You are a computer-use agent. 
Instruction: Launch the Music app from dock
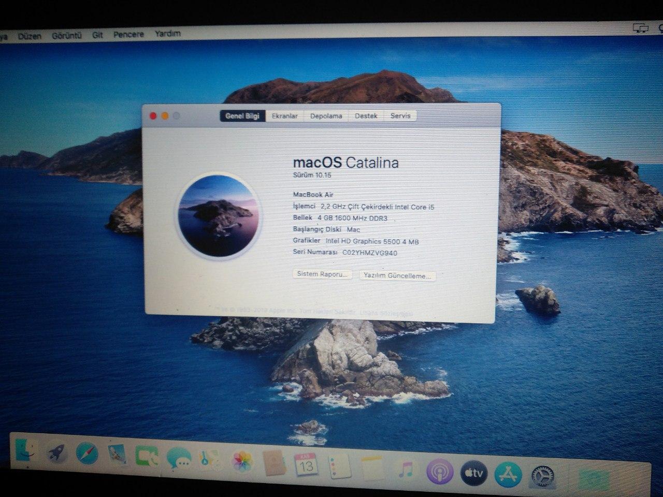pos(406,469)
